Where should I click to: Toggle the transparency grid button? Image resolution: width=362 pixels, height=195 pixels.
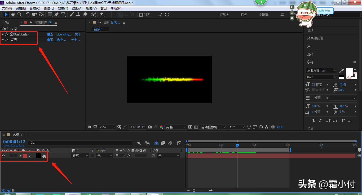[x=196, y=127]
